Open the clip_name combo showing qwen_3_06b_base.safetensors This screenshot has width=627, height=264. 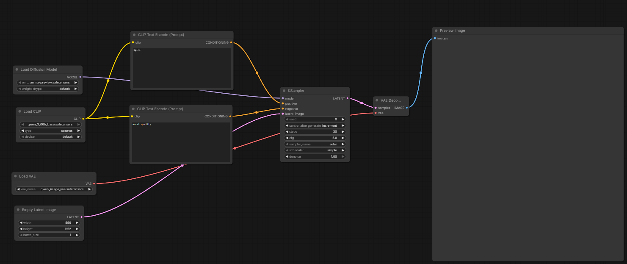tap(51, 125)
